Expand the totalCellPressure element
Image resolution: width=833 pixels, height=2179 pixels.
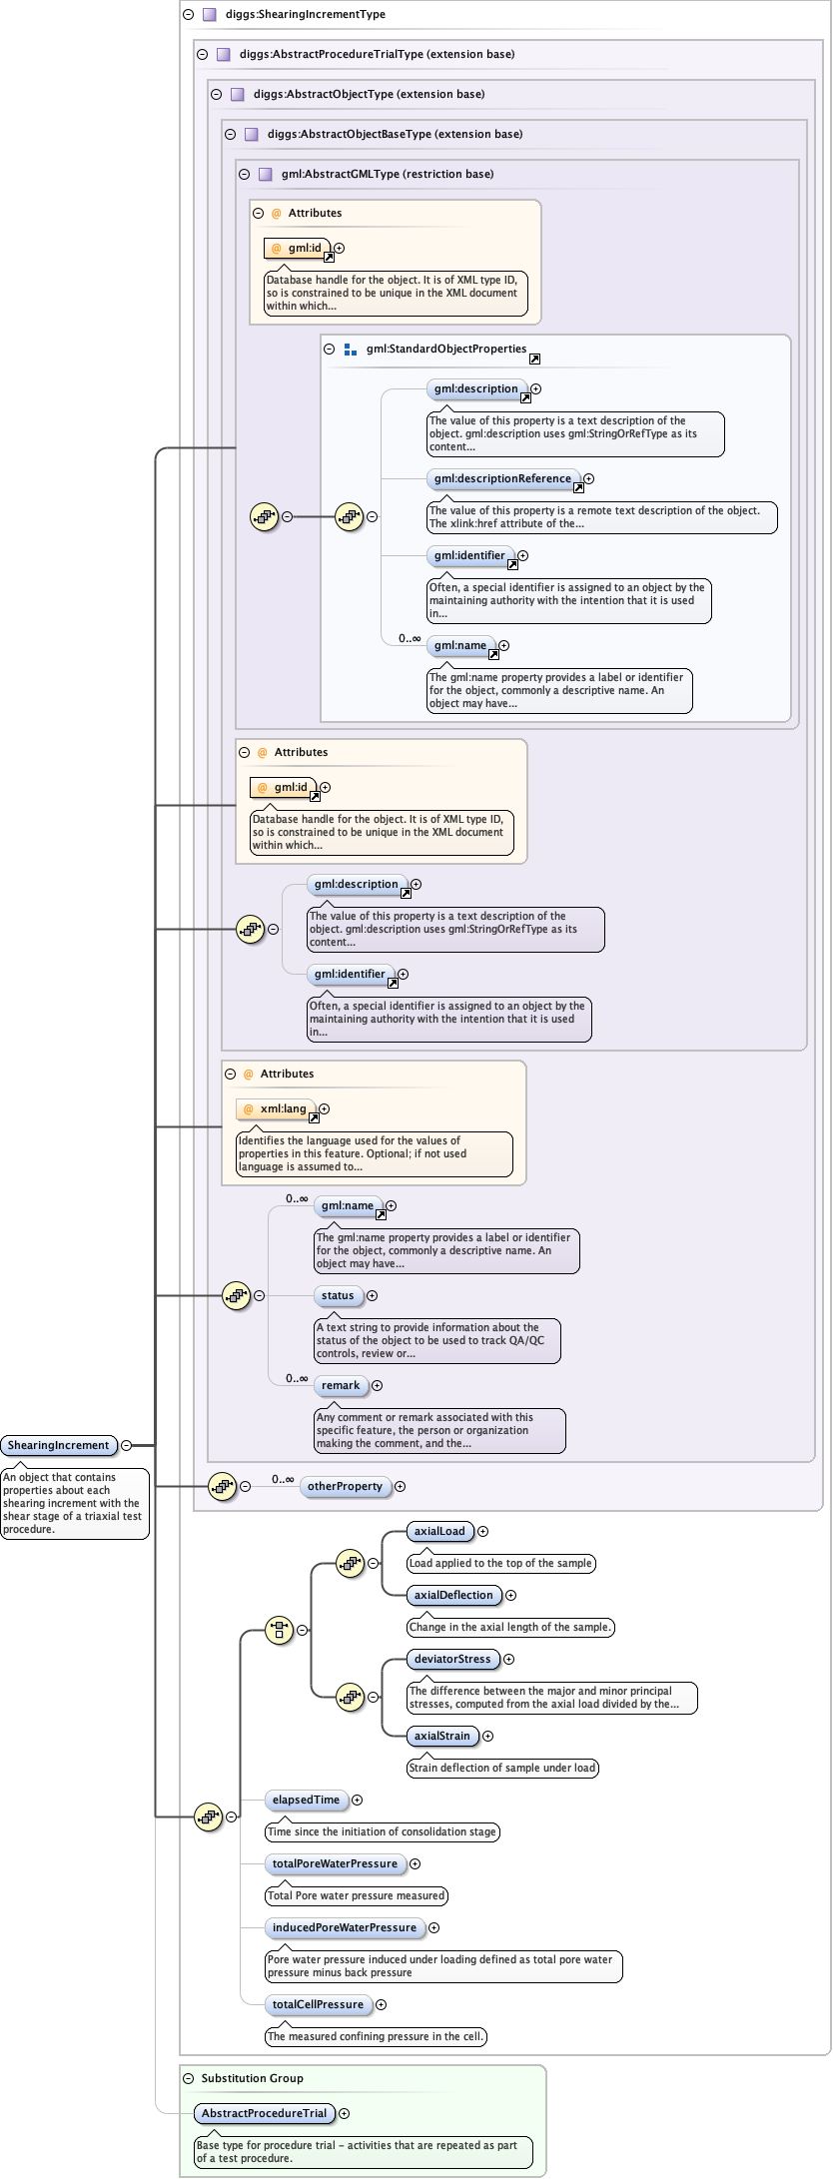(x=381, y=2004)
